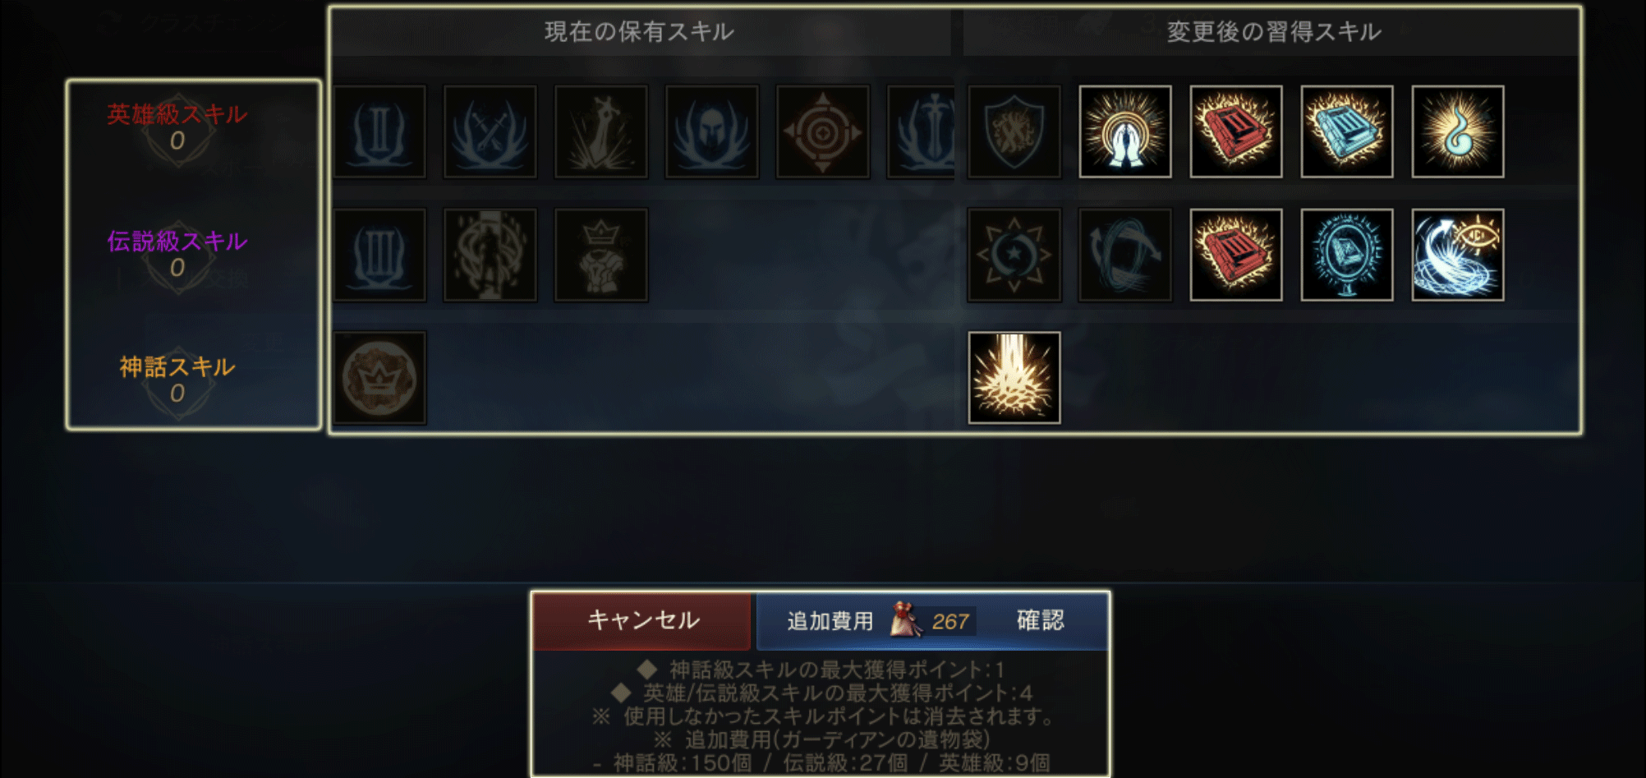Screen dimensions: 1646x778
Task: Click the blue mirror book legend skill
Action: tap(1346, 255)
